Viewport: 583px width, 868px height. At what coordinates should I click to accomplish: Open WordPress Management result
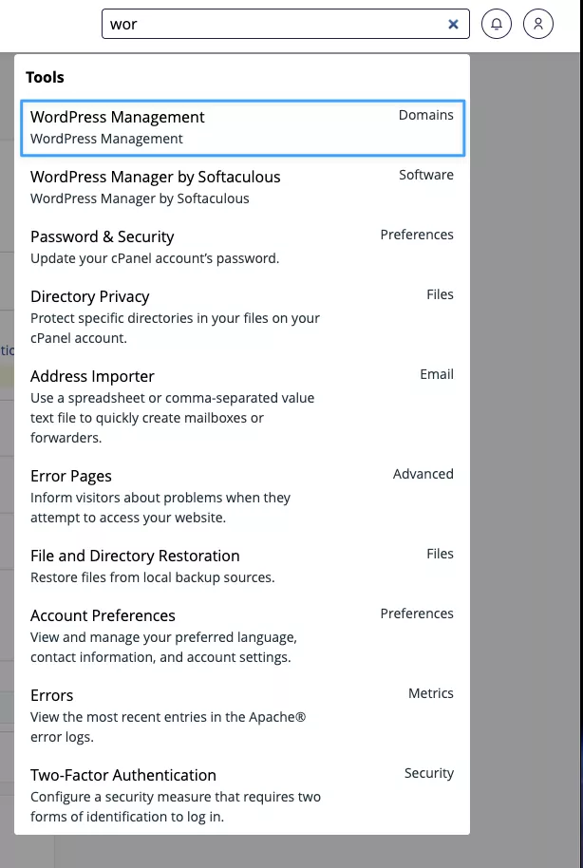coord(118,118)
